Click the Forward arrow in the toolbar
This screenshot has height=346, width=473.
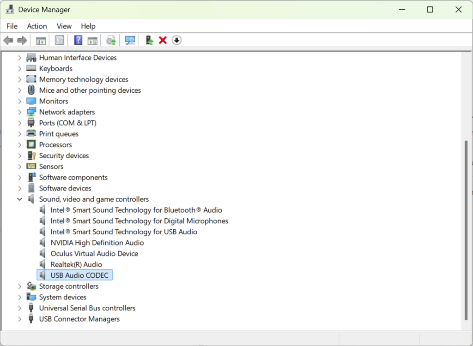pyautogui.click(x=22, y=41)
